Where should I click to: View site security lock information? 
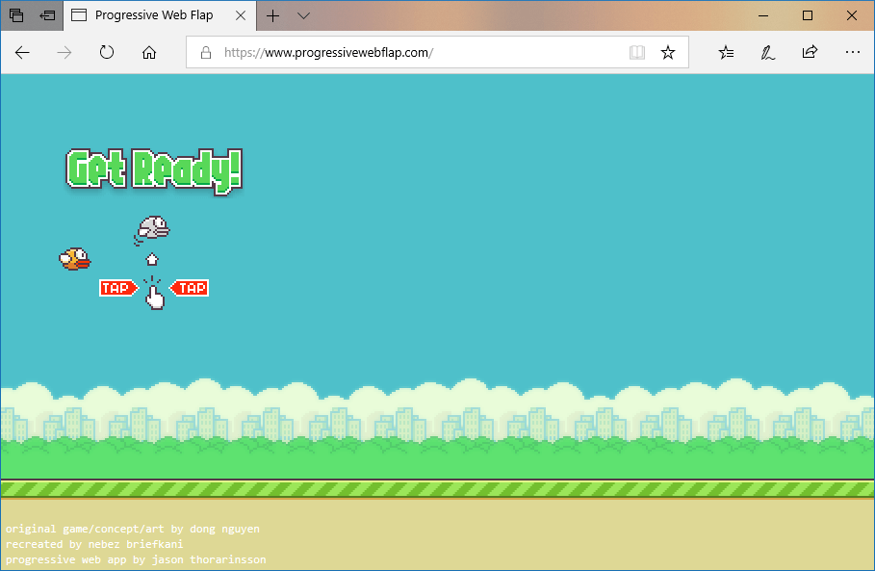tap(206, 52)
